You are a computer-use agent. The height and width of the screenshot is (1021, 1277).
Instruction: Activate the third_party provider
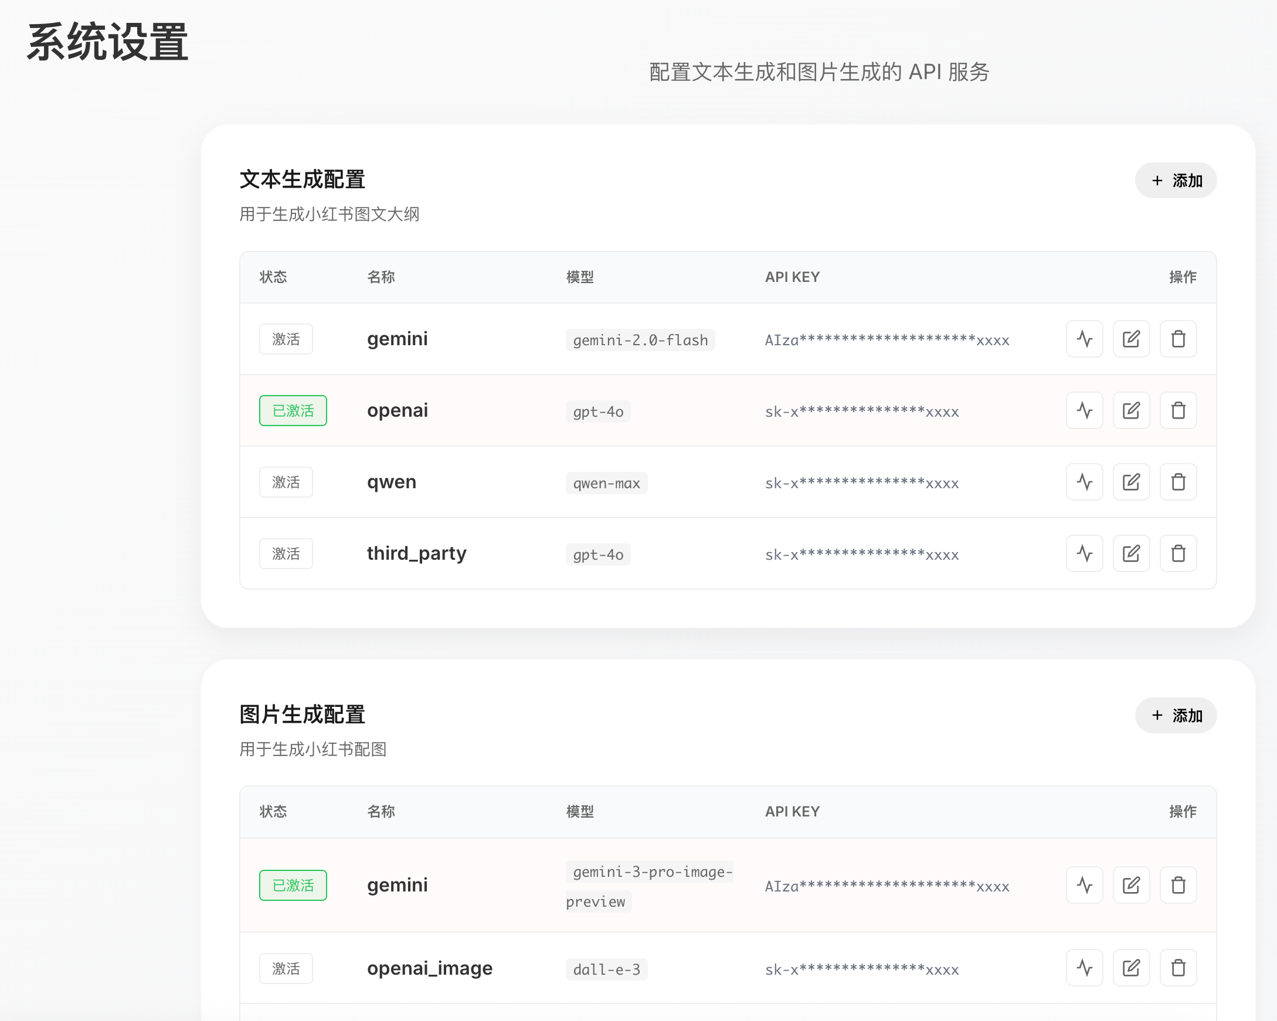tap(286, 553)
